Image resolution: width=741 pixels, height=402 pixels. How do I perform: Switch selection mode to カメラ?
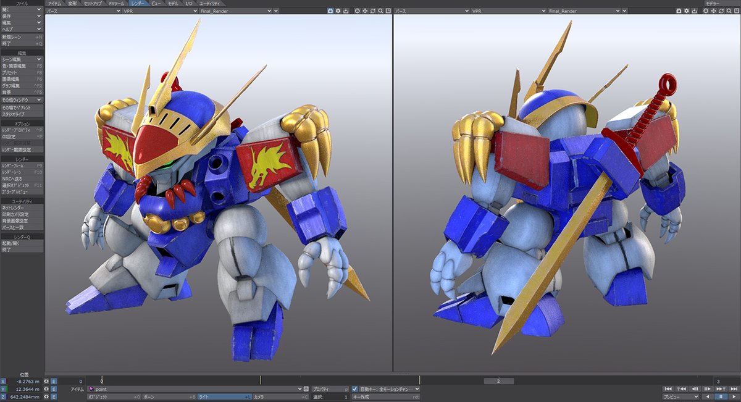point(280,397)
